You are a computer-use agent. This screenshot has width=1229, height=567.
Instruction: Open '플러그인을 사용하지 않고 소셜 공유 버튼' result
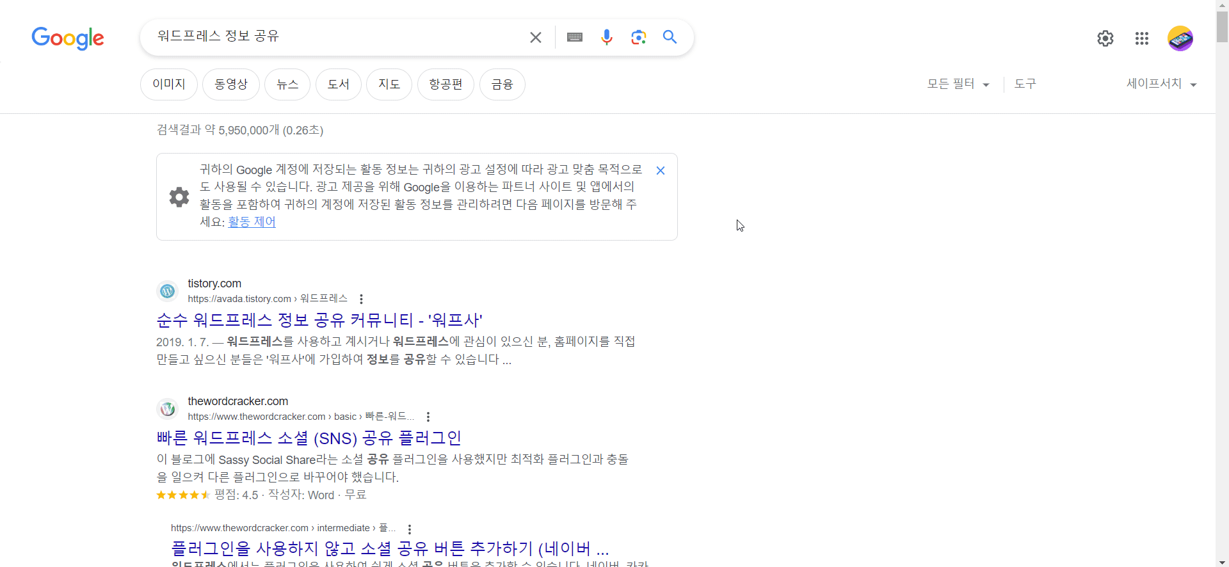point(390,548)
